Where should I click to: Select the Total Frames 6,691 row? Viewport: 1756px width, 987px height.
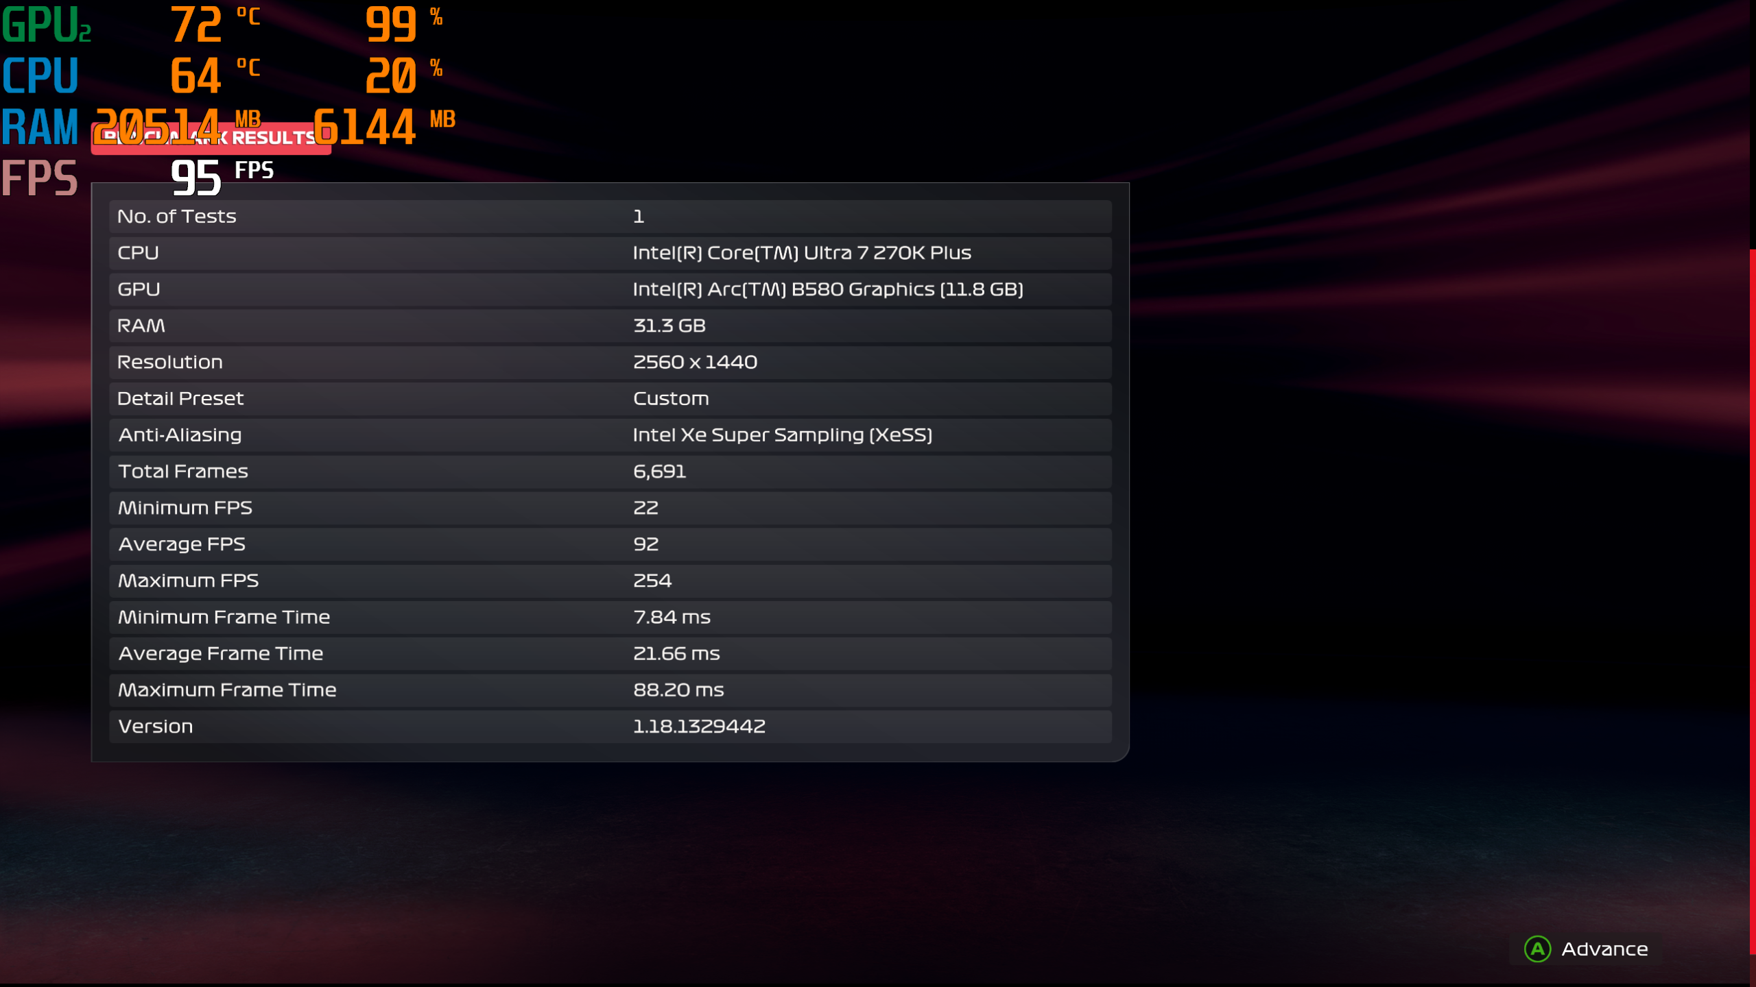(x=609, y=472)
